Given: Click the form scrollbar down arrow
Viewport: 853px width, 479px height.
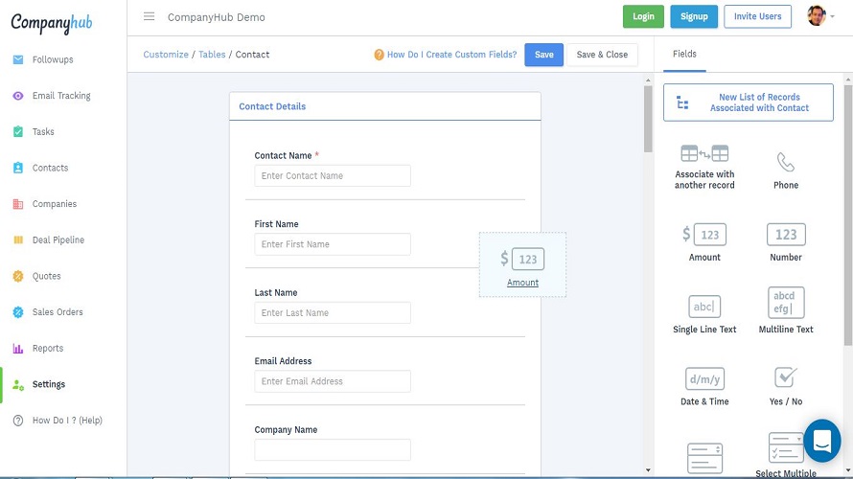Looking at the screenshot, I should pyautogui.click(x=648, y=470).
